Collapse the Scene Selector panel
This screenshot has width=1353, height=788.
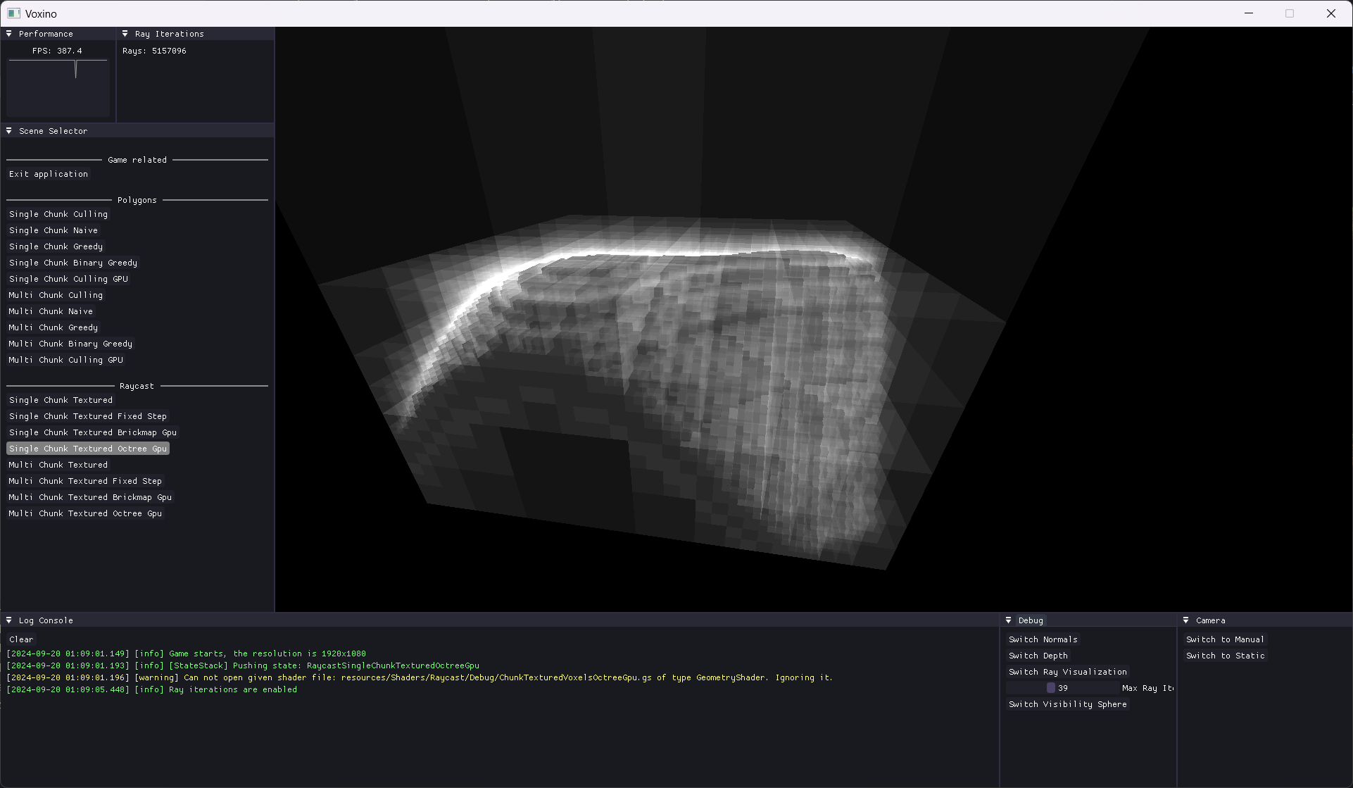(9, 131)
